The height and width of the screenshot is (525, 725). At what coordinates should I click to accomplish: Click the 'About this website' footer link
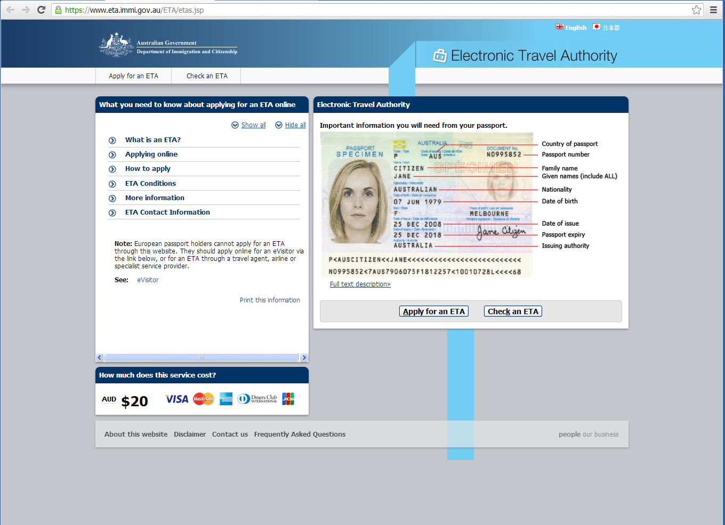point(136,434)
